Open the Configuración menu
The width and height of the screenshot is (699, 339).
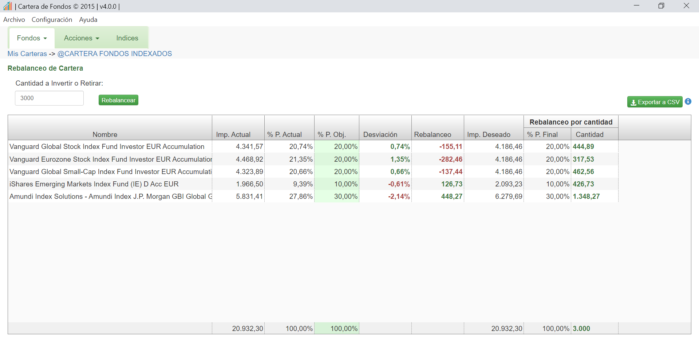52,20
